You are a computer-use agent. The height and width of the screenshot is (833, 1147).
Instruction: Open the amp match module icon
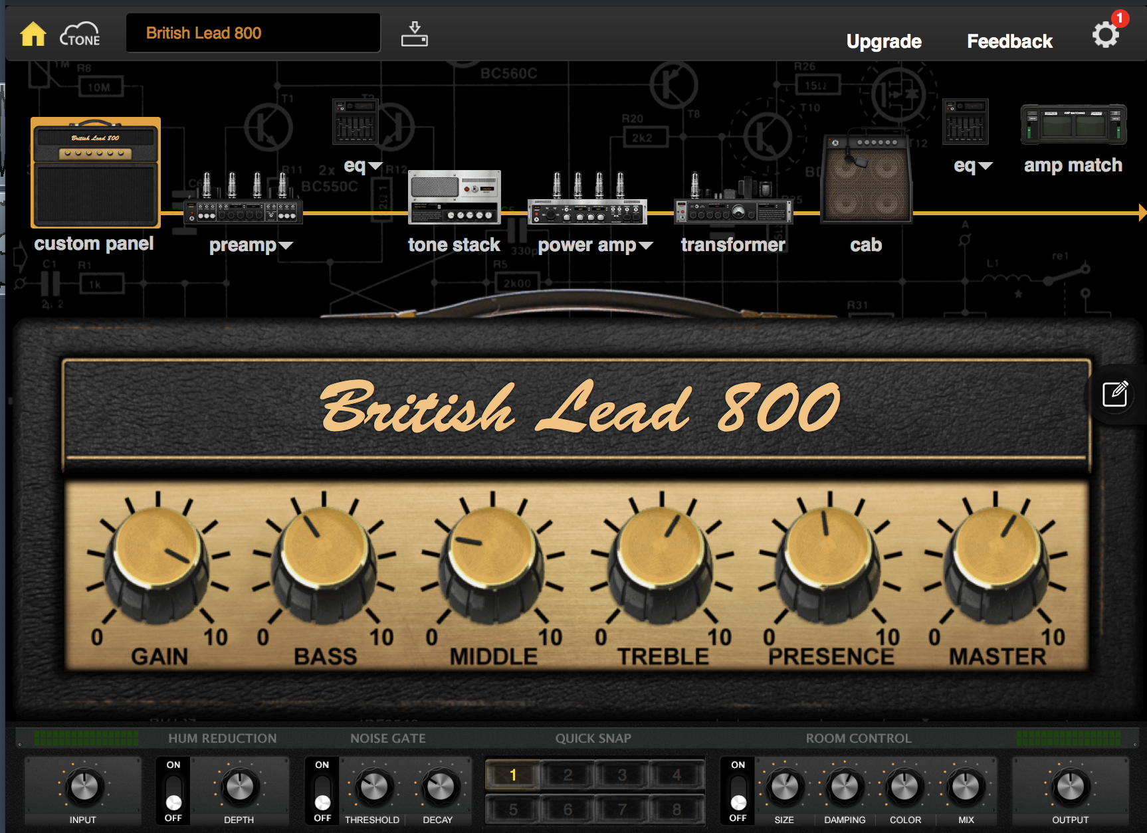[1074, 124]
